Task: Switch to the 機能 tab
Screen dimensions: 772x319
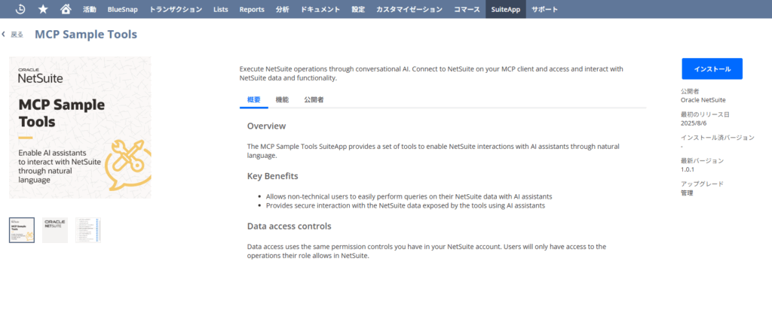Action: (282, 100)
